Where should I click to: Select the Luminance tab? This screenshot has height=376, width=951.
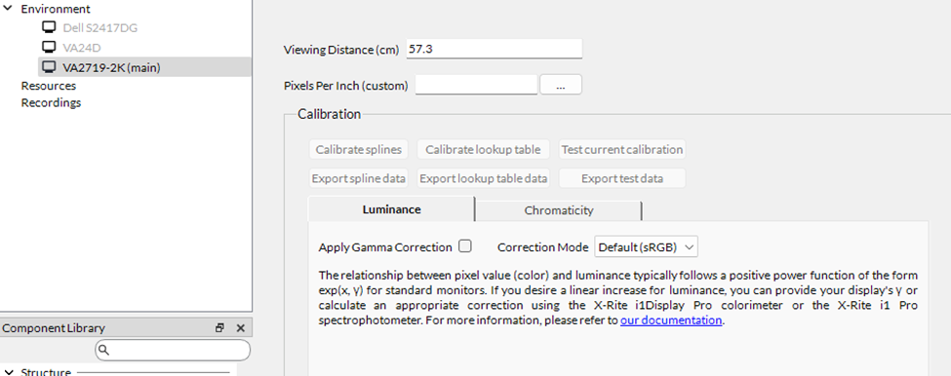click(391, 208)
